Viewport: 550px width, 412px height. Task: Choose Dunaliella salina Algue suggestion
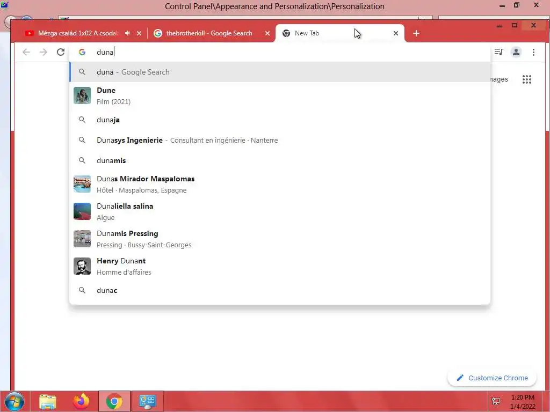click(280, 211)
